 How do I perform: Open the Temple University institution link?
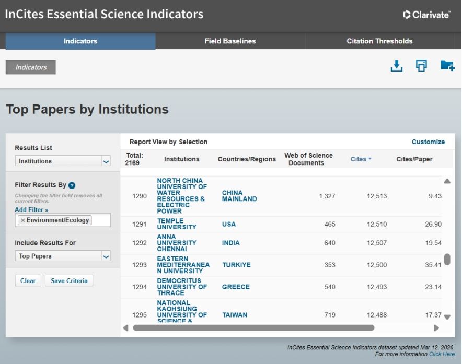(177, 224)
